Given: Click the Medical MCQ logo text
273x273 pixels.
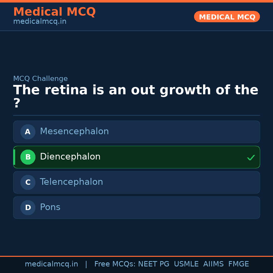Looking at the screenshot, I should click(x=54, y=12).
